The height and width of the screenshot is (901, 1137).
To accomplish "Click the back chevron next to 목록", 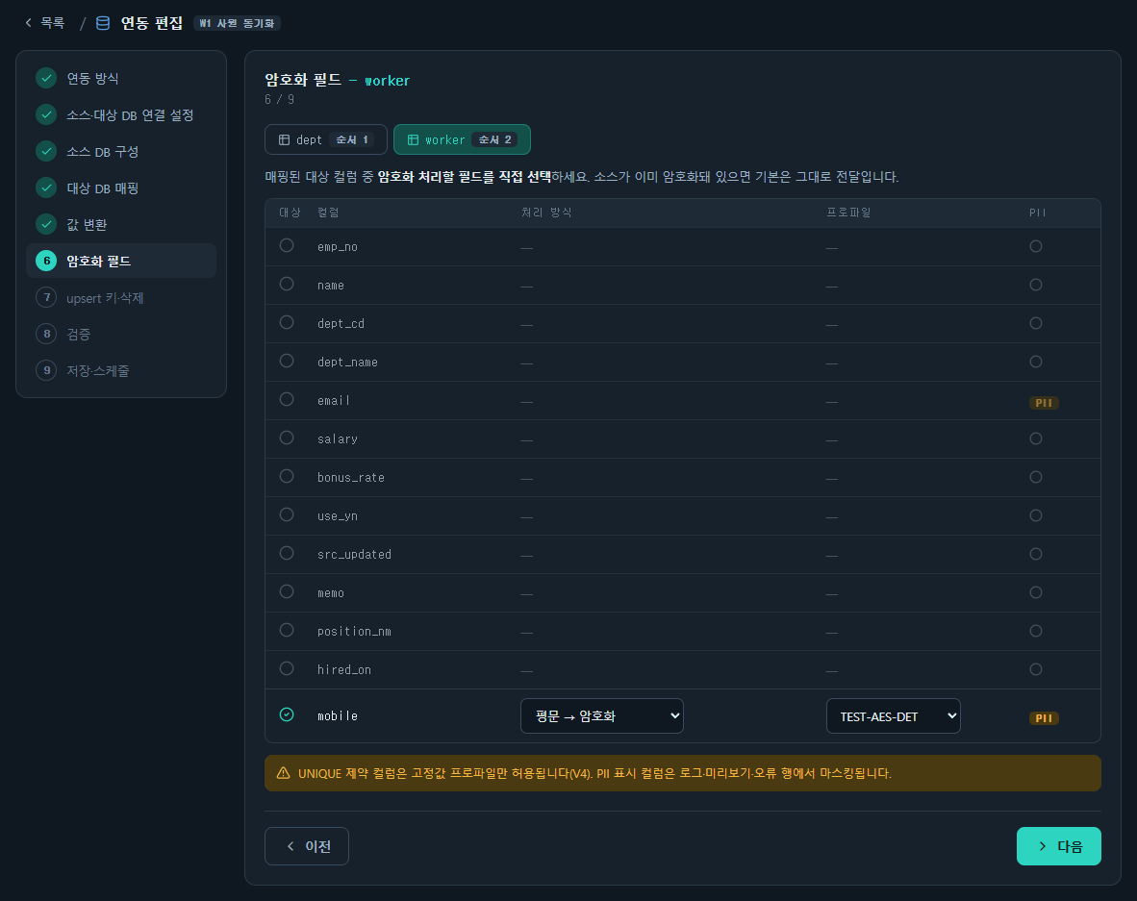I will (x=28, y=23).
